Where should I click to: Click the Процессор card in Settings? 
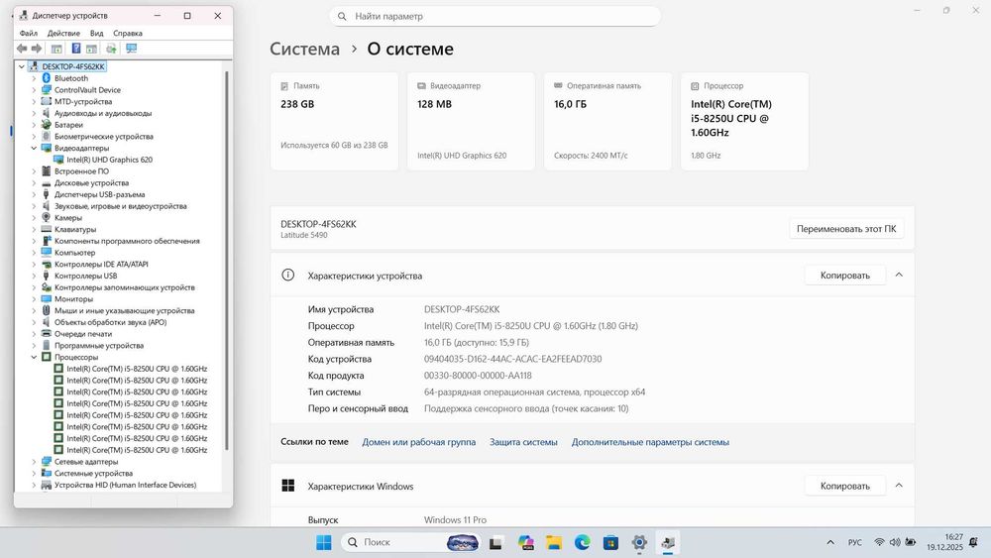(x=744, y=121)
